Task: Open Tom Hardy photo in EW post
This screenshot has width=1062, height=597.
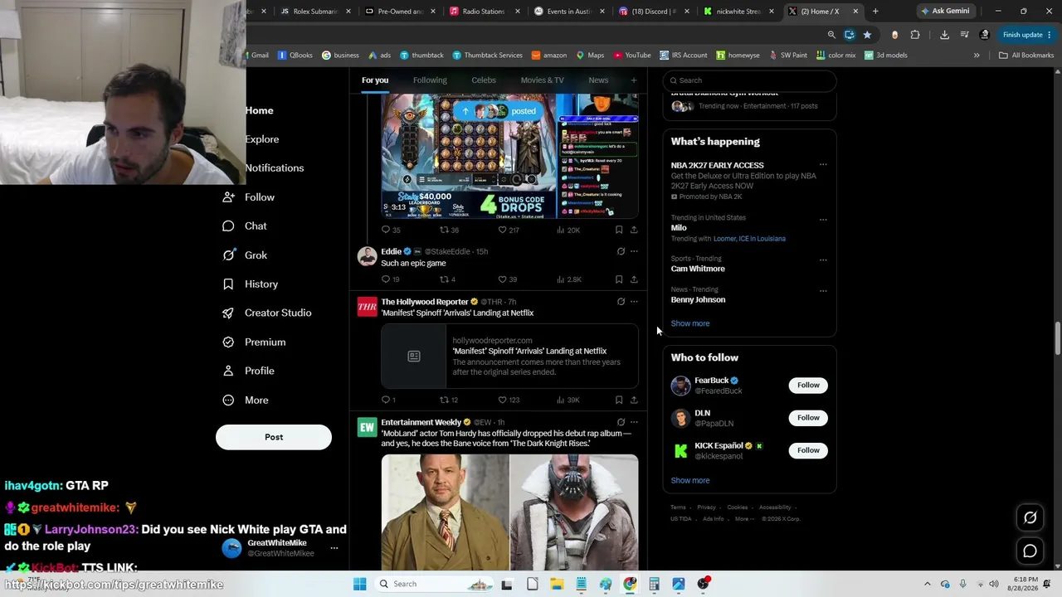Action: point(446,512)
